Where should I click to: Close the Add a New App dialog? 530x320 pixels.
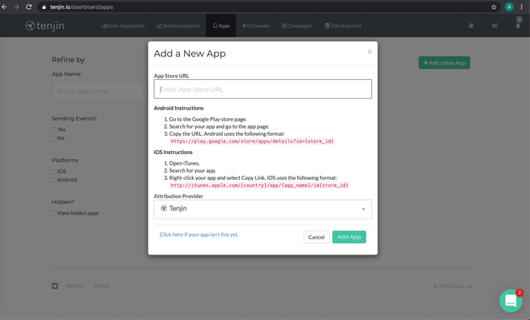tap(369, 51)
